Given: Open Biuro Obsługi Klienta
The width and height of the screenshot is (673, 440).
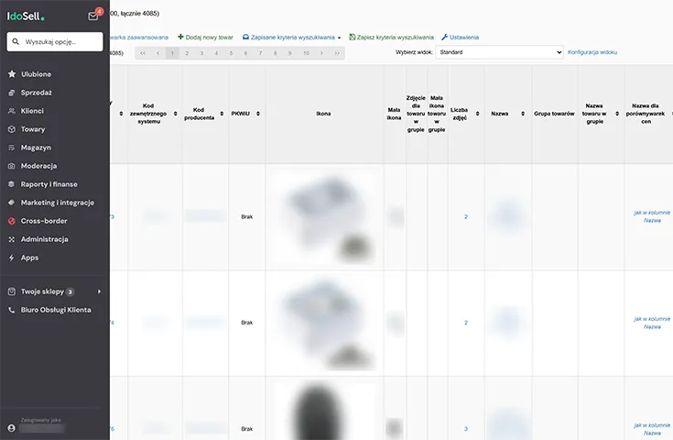Looking at the screenshot, I should 56,310.
